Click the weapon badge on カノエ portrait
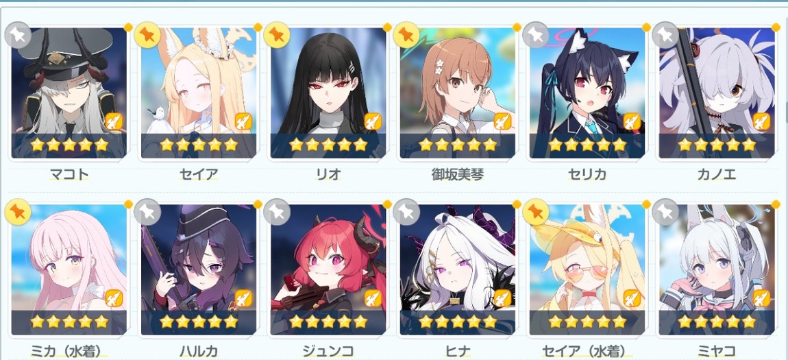Image resolution: width=788 pixels, height=360 pixels. point(761,121)
